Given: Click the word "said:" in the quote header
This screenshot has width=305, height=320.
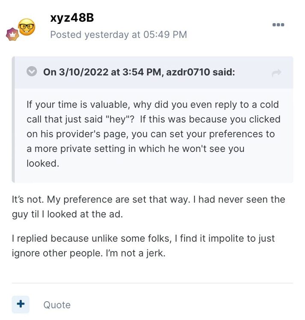Looking at the screenshot, I should click(x=224, y=72).
